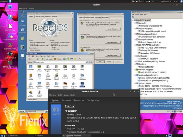The height and width of the screenshot is (137, 183).
Task: Open Game Controllers applet
Action: point(48,77)
